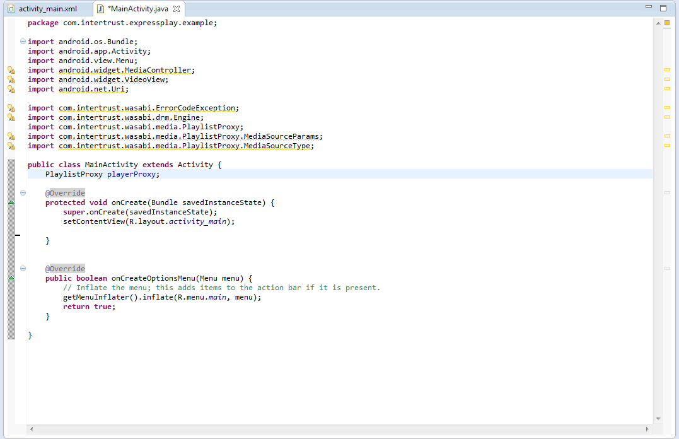This screenshot has width=679, height=439.
Task: Fold the onCreate method using its gutter toggle
Action: pos(23,193)
